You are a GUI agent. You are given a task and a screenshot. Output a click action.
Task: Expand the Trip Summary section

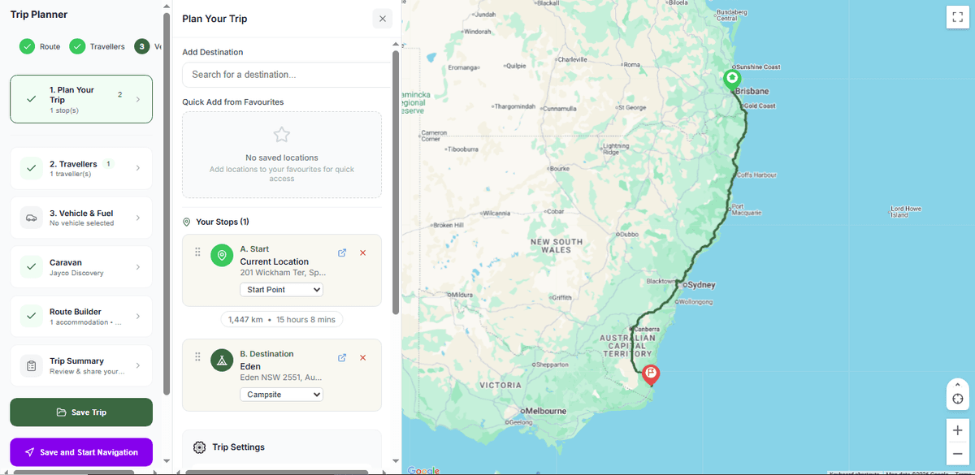80,365
